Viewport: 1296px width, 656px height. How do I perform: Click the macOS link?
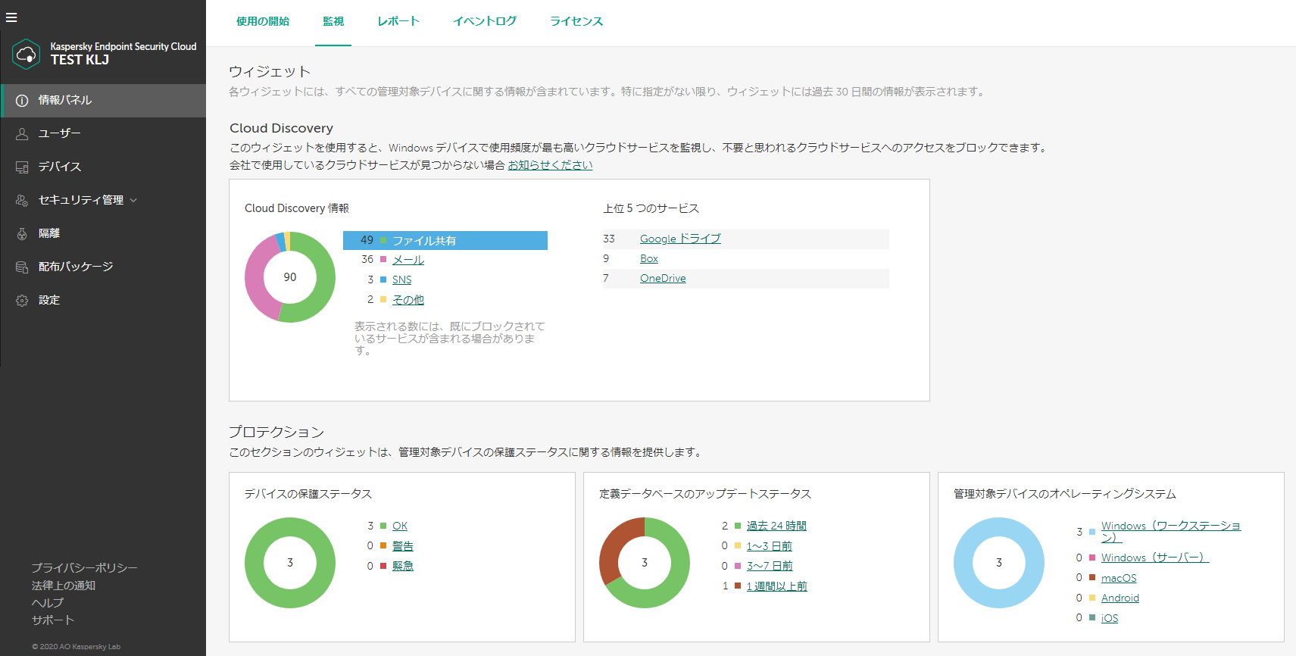pyautogui.click(x=1119, y=578)
